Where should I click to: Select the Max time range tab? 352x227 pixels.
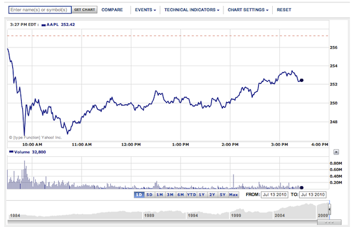point(233,195)
